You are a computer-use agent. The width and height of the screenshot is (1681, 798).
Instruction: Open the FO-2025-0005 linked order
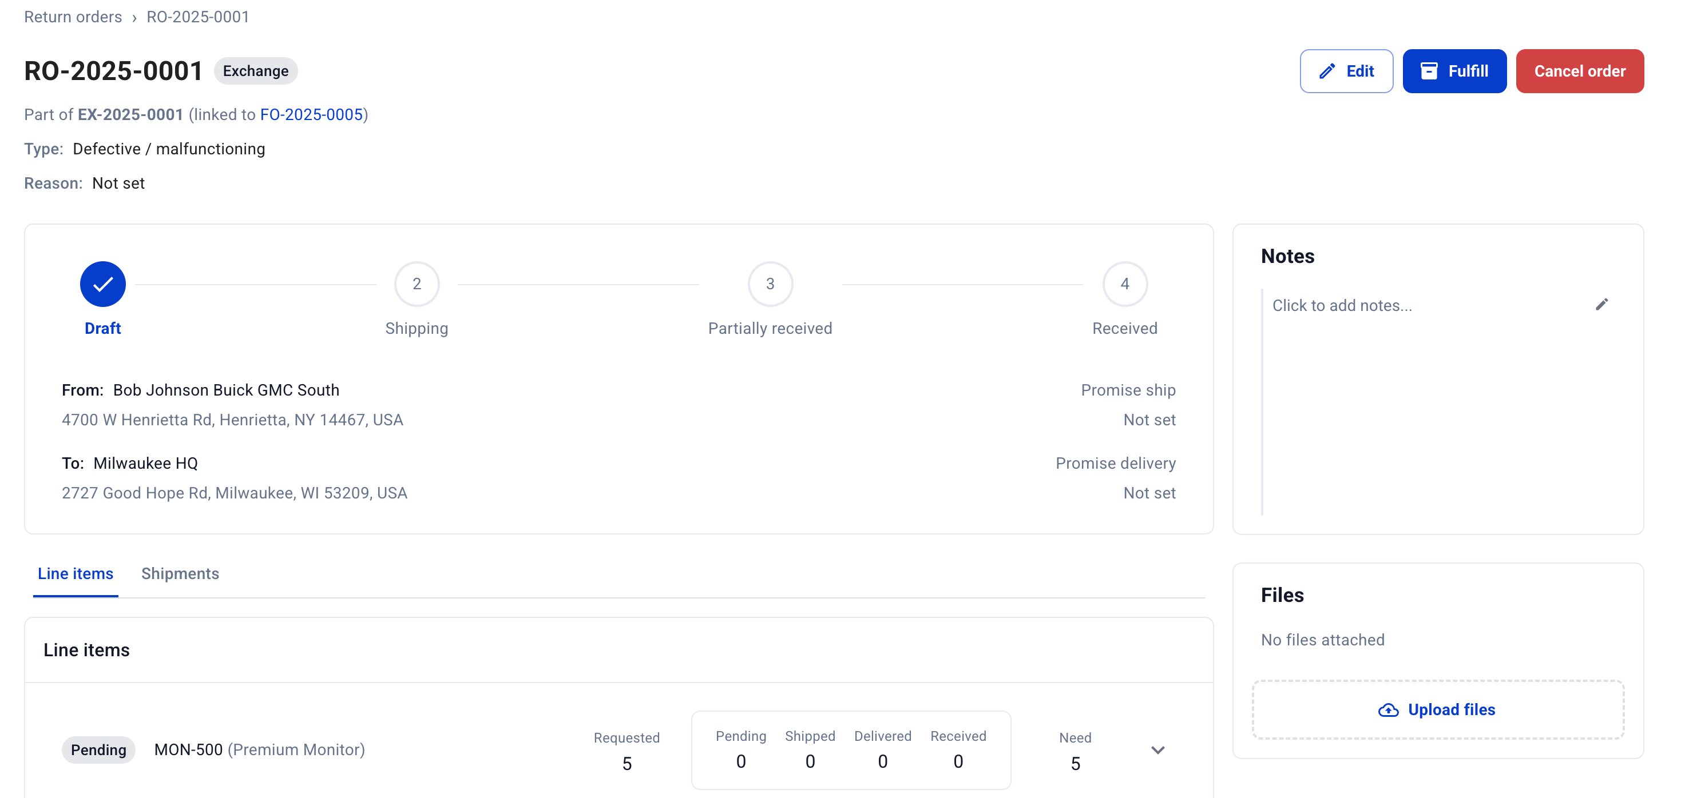pos(312,114)
